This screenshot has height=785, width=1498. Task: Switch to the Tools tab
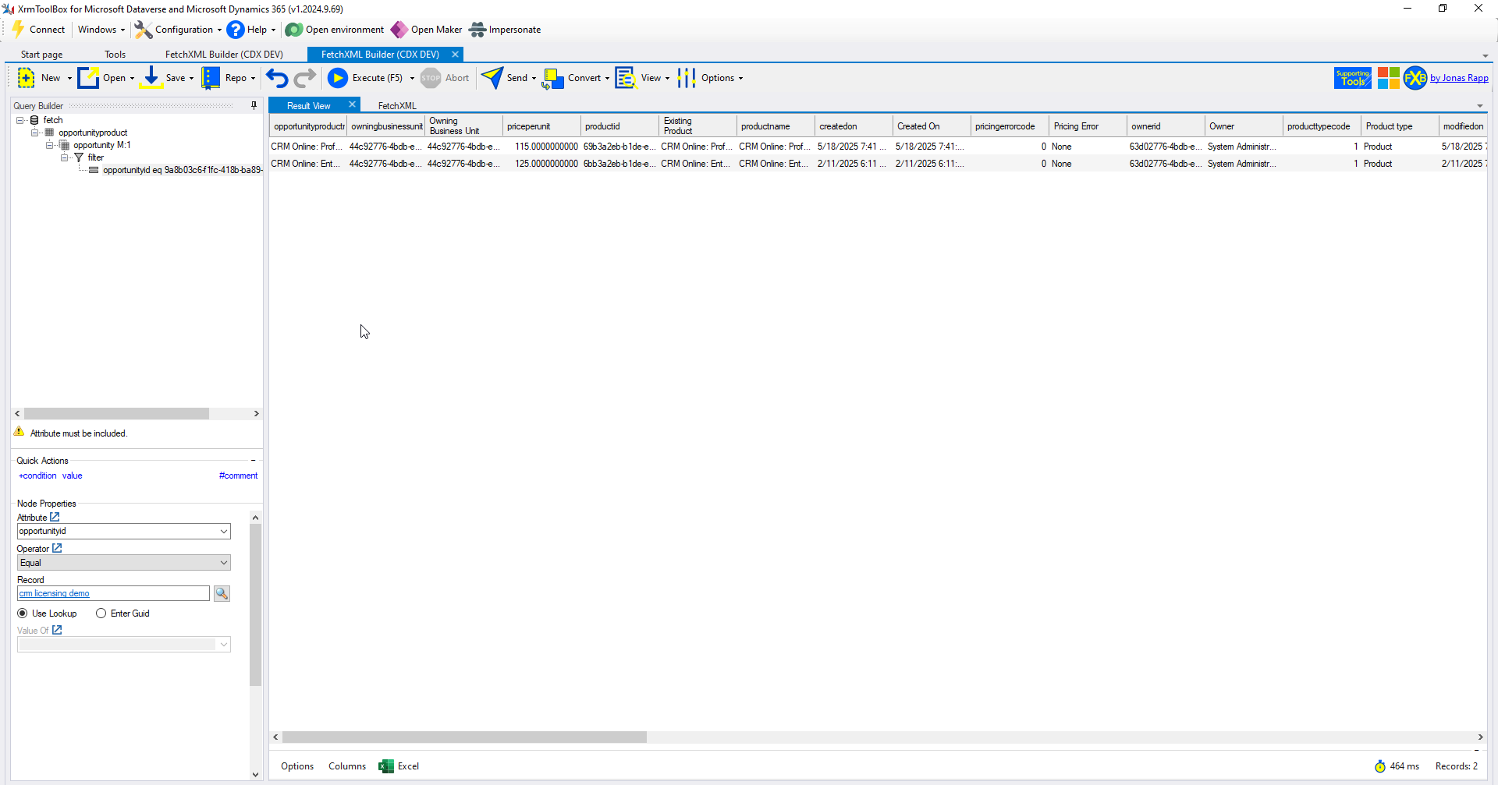115,55
